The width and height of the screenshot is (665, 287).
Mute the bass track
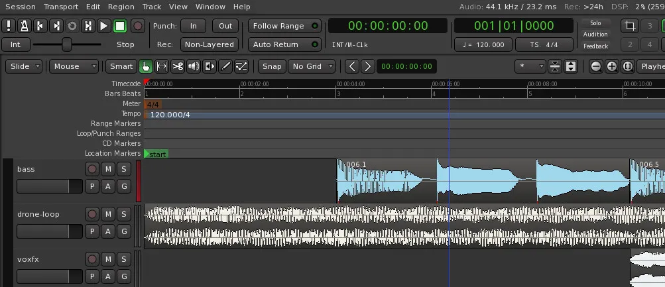(x=107, y=169)
